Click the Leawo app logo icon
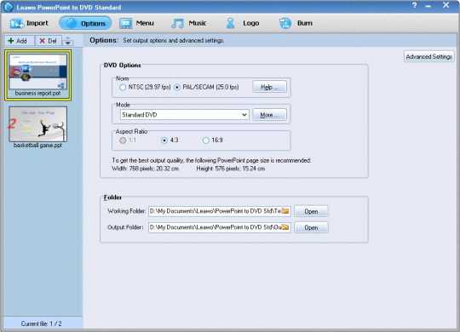The width and height of the screenshot is (460, 332). tap(9, 7)
